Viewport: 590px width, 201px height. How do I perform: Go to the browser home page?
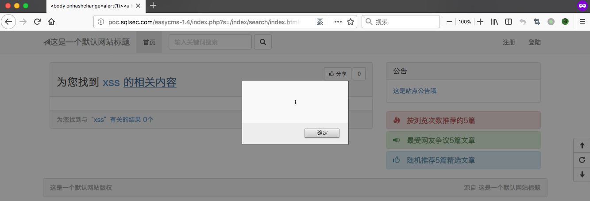coord(51,22)
